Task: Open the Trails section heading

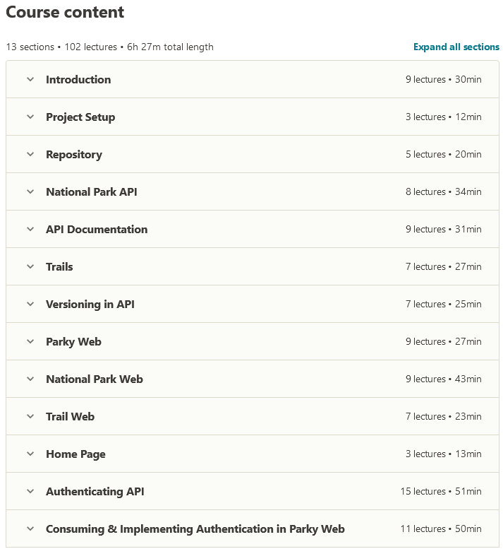Action: (x=59, y=267)
